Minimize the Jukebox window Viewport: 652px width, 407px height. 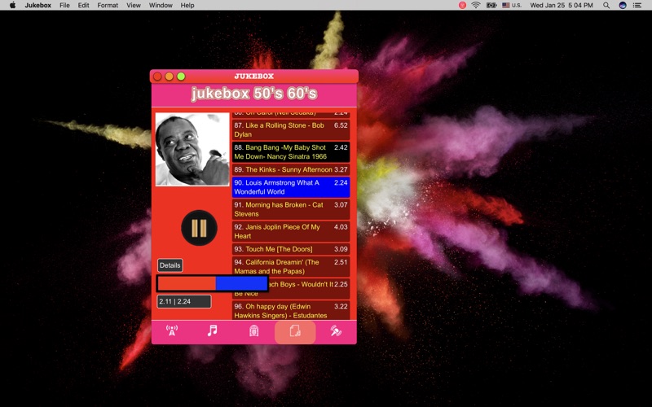coord(170,77)
